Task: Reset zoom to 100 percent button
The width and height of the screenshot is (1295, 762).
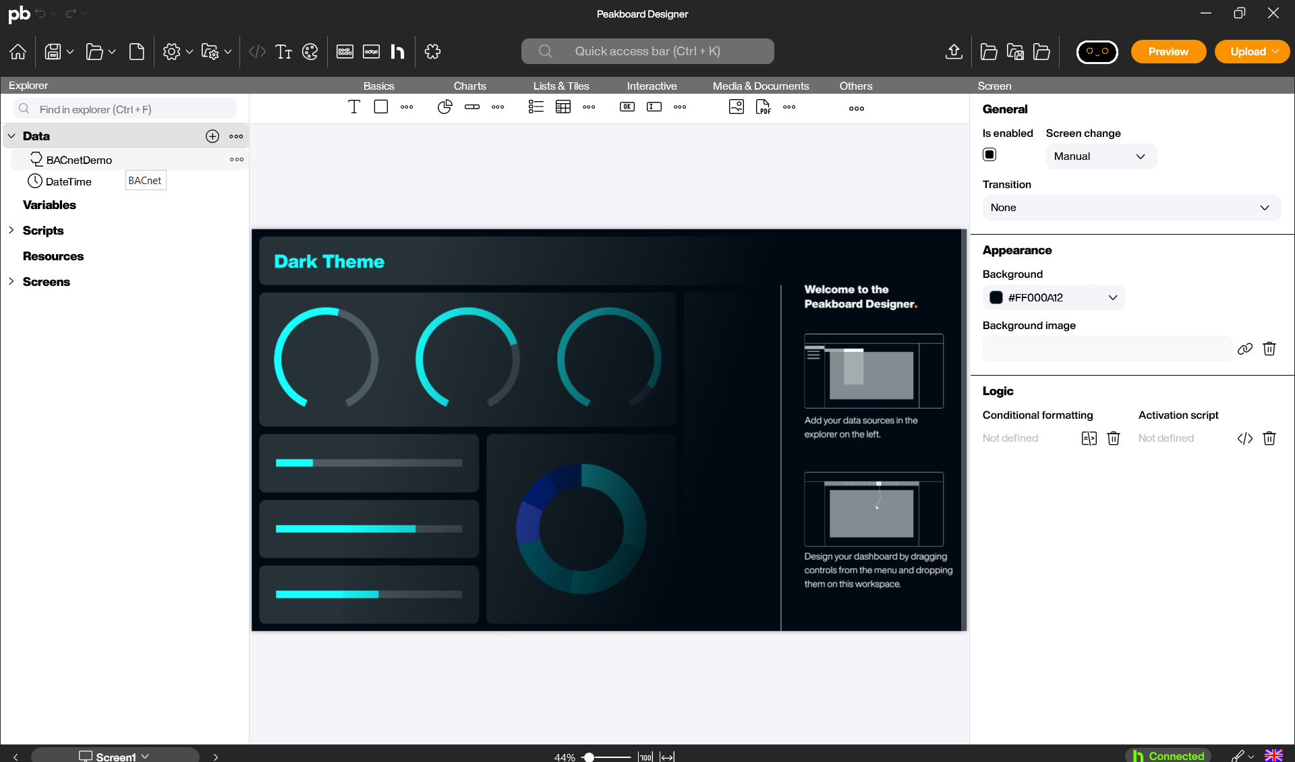Action: coord(645,757)
